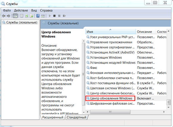Image resolution: width=173 pixels, height=127 pixels.
Task: Pause the service using the pause icon
Action: [x=59, y=16]
